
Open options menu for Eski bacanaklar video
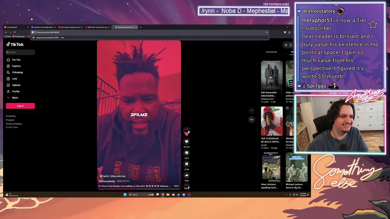[281, 92]
